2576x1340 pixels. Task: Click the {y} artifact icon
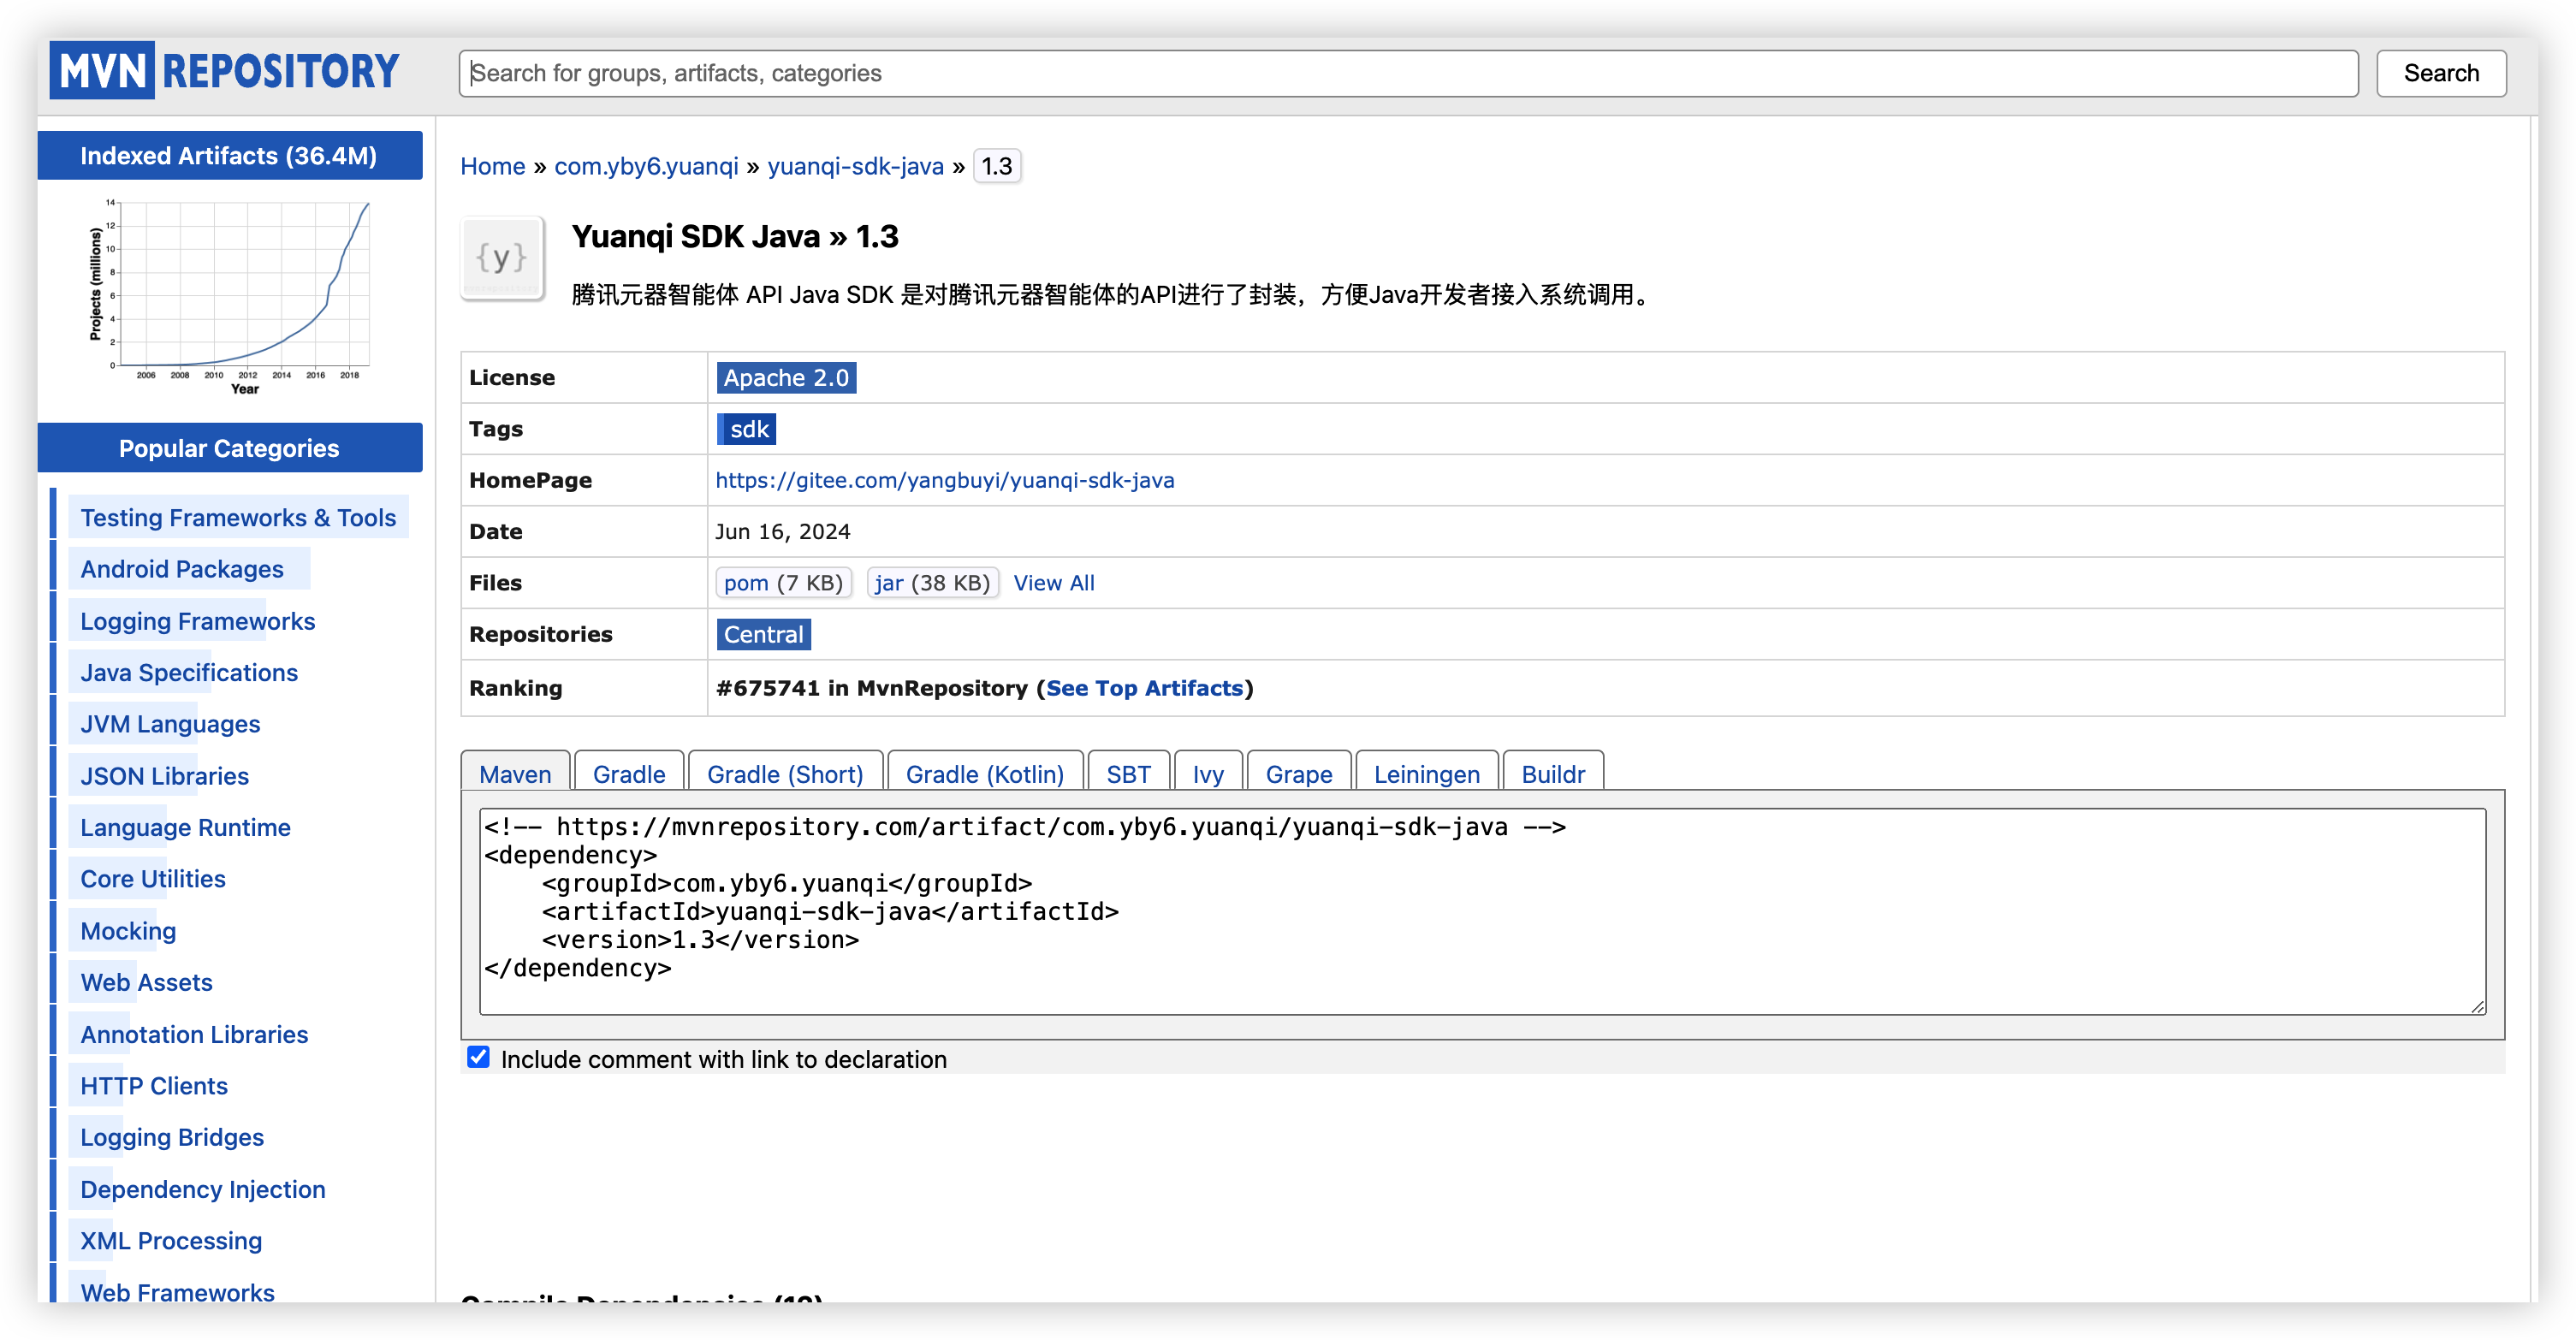tap(502, 258)
